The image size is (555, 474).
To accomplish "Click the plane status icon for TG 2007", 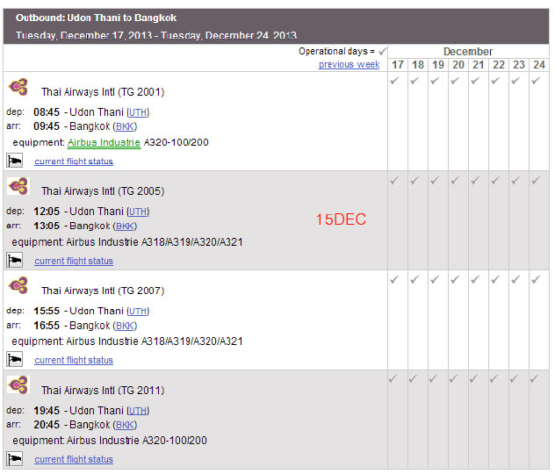I will tap(15, 359).
